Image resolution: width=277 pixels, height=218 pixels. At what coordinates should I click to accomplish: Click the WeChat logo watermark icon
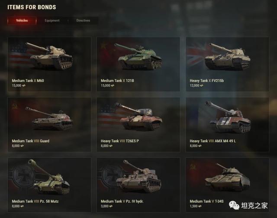click(x=234, y=205)
